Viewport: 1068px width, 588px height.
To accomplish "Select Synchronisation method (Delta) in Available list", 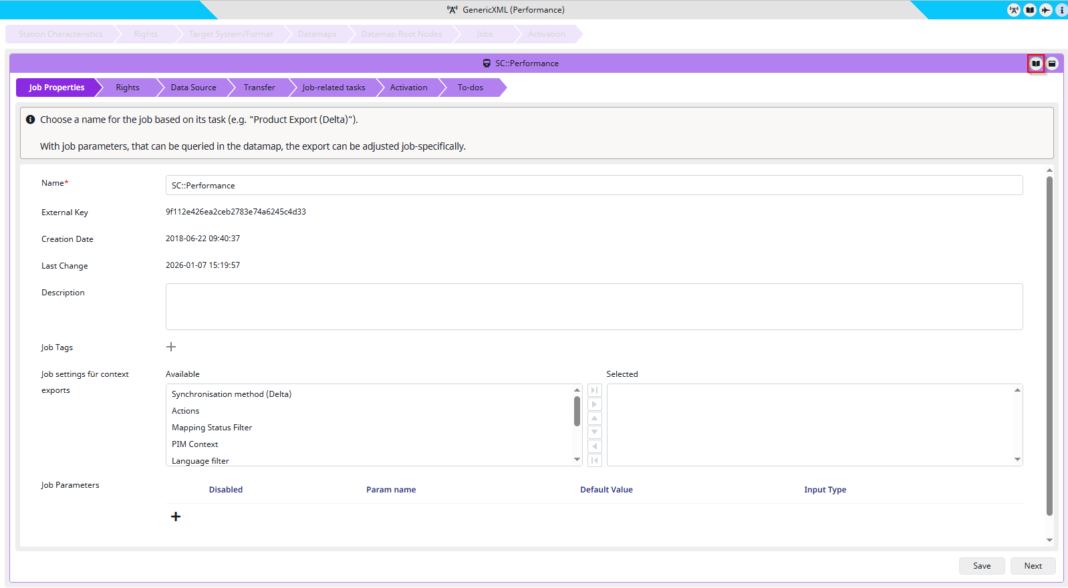I will point(231,394).
